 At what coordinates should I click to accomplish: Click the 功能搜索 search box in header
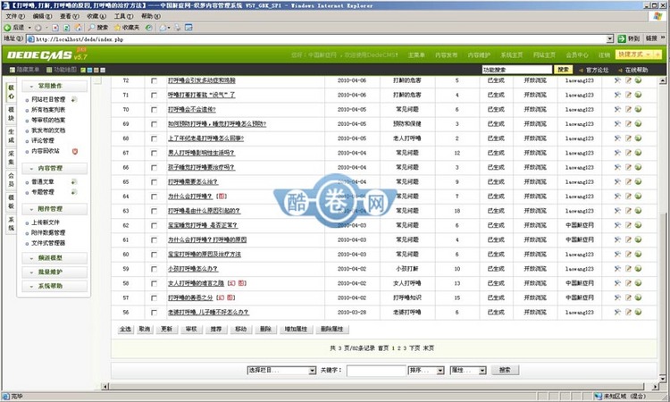coord(517,70)
